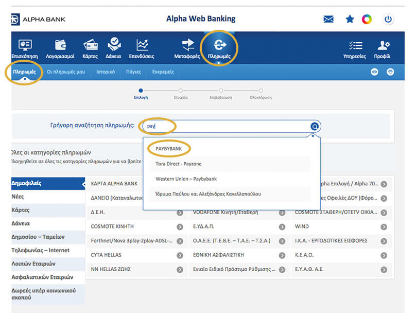Viewport: 417px width, 316px height.
Task: Select the Τηλεφωνίας – Internet category
Action: coord(48,250)
